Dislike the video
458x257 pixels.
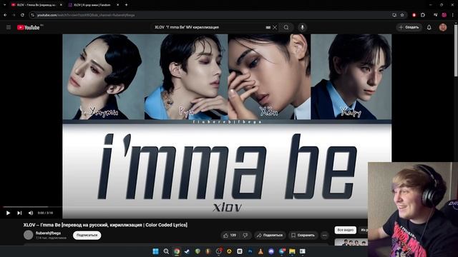coord(245,235)
